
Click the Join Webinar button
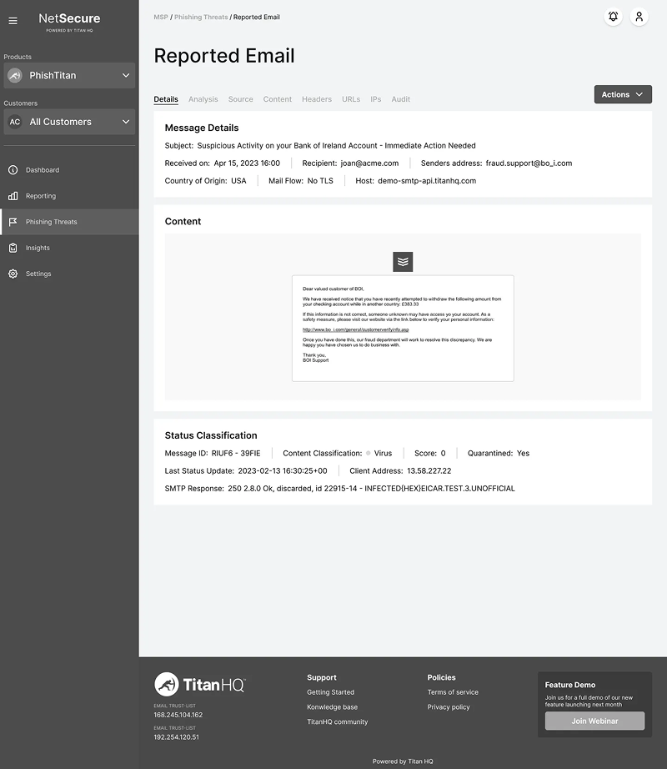pyautogui.click(x=594, y=721)
